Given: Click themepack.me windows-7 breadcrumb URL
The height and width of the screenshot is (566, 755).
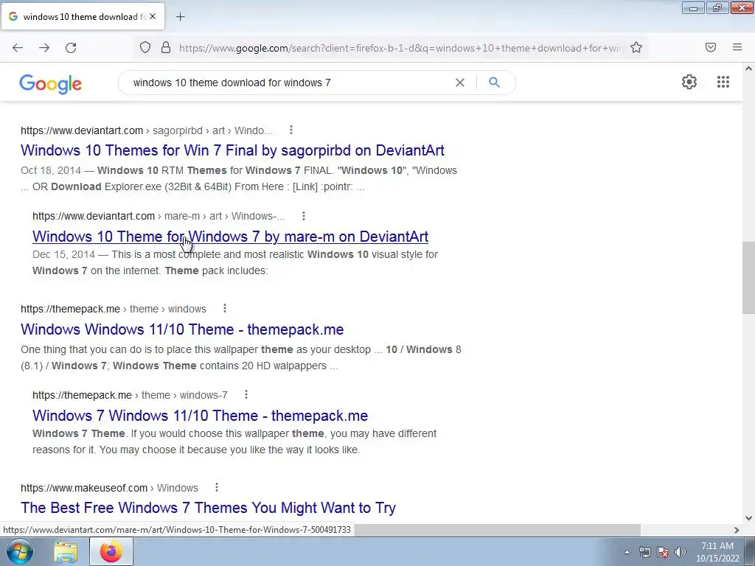Looking at the screenshot, I should (130, 395).
